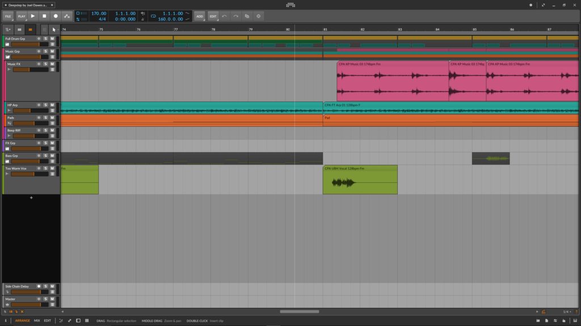This screenshot has height=326, width=581.
Task: Open the ADD dropdown menu
Action: (x=200, y=16)
